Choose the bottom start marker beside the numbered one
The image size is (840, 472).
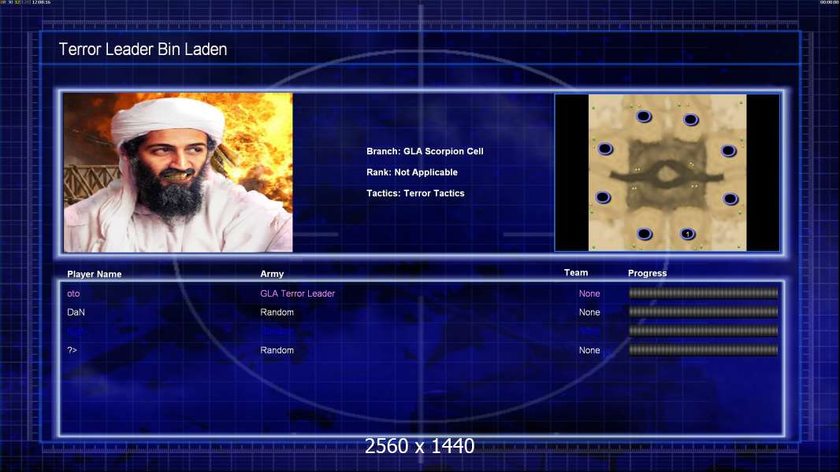pos(645,234)
